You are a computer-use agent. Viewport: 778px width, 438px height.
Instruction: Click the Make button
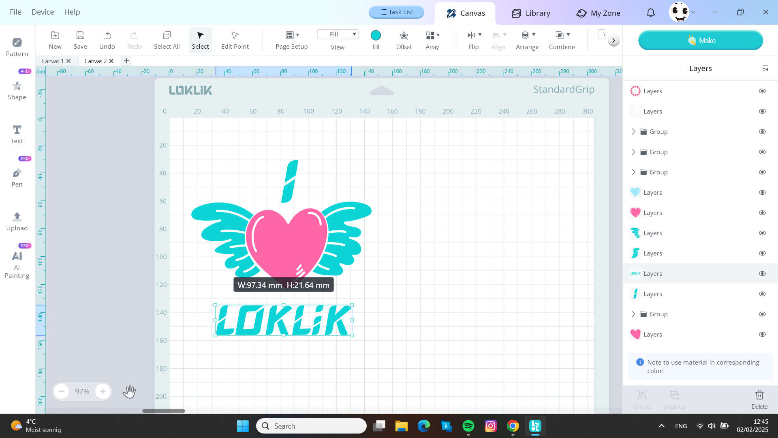[701, 40]
